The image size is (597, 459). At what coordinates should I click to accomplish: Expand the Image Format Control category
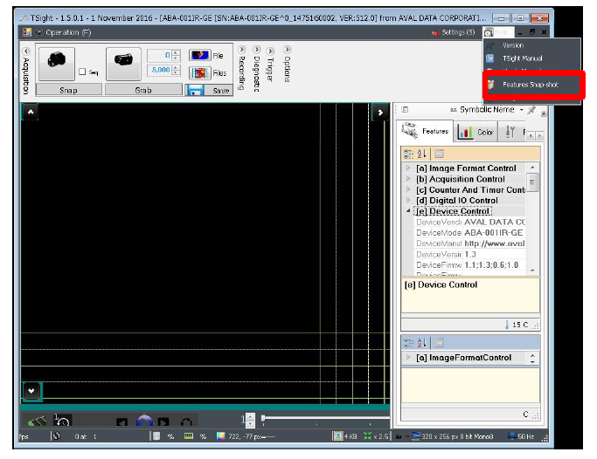(x=407, y=168)
